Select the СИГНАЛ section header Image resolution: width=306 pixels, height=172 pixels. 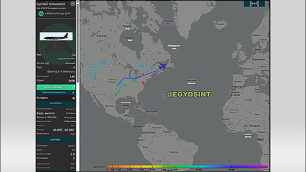click(x=56, y=139)
